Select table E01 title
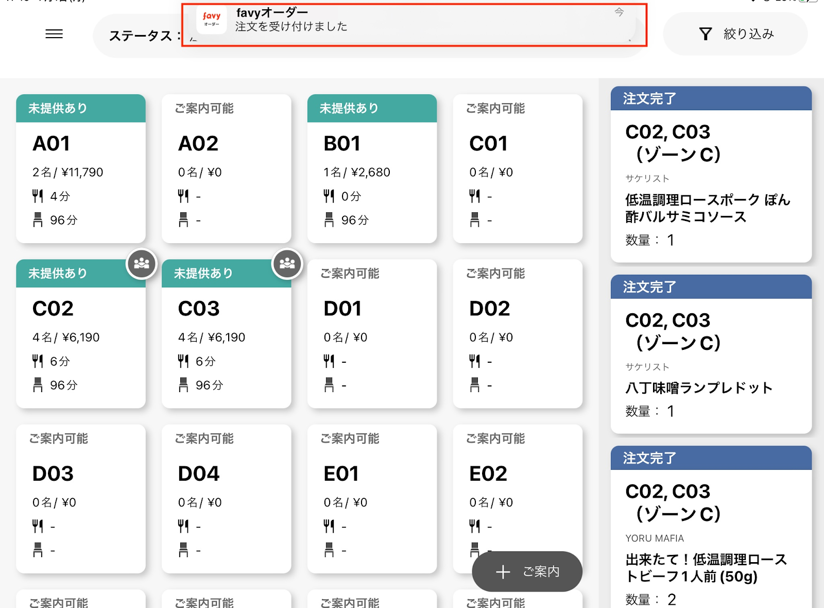The height and width of the screenshot is (608, 824). point(341,474)
